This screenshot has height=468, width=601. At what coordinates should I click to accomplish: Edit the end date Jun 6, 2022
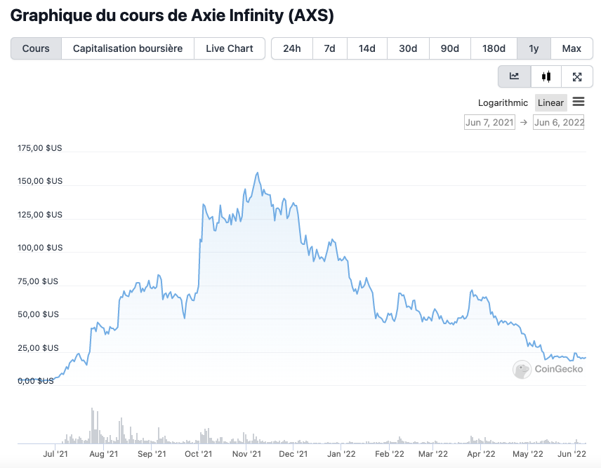point(559,122)
